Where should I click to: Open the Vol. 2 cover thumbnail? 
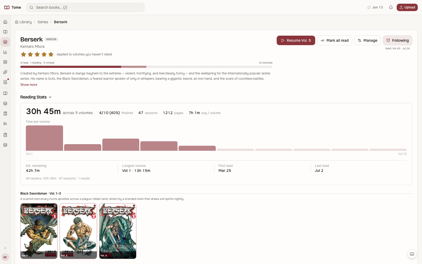point(78,231)
